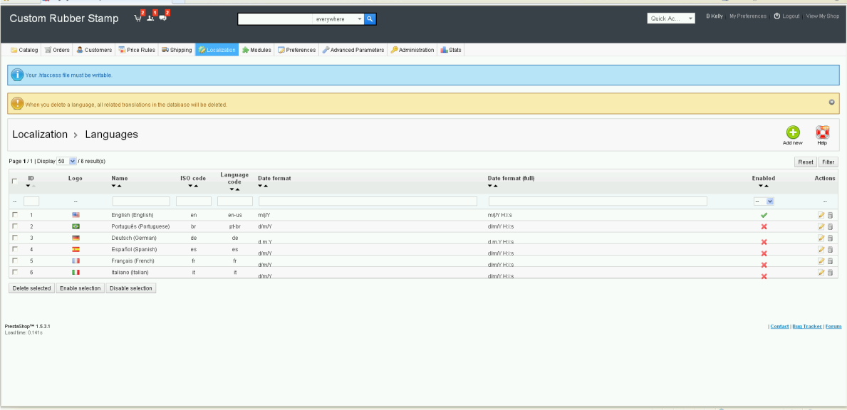Delete the Español language via trash icon
The height and width of the screenshot is (410, 847).
pyautogui.click(x=830, y=249)
